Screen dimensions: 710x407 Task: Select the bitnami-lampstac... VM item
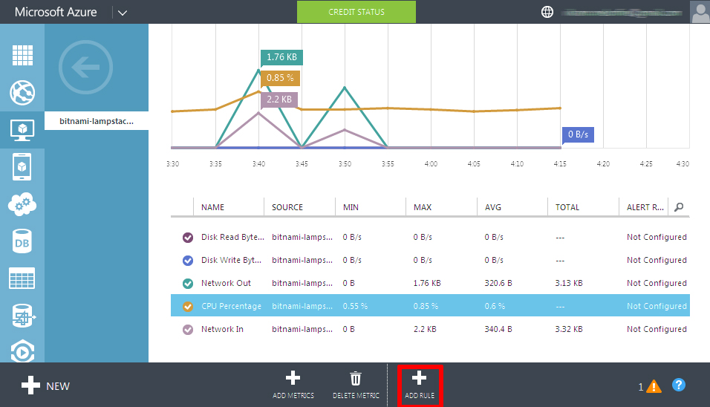pyautogui.click(x=97, y=121)
